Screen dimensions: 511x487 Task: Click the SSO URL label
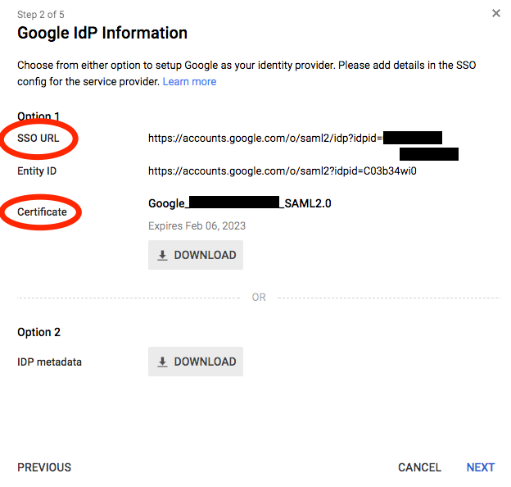pyautogui.click(x=38, y=139)
